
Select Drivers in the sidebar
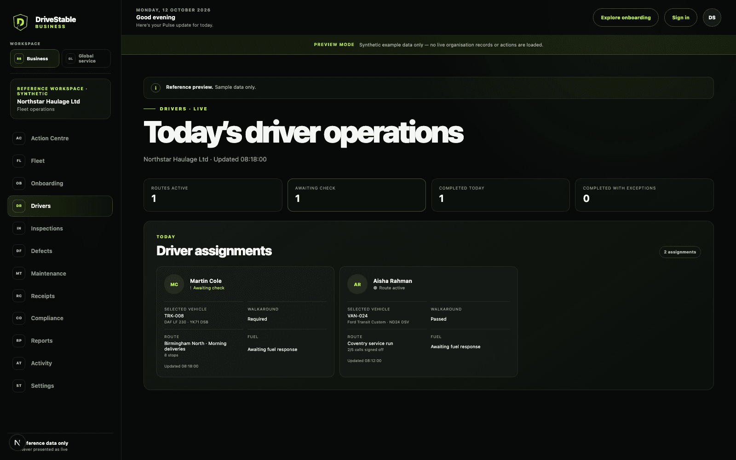60,206
